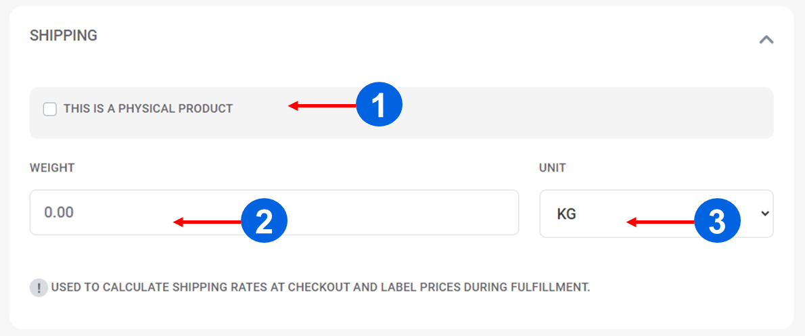Image resolution: width=805 pixels, height=336 pixels.
Task: Select the KG value in Unit selector
Action: pyautogui.click(x=566, y=214)
